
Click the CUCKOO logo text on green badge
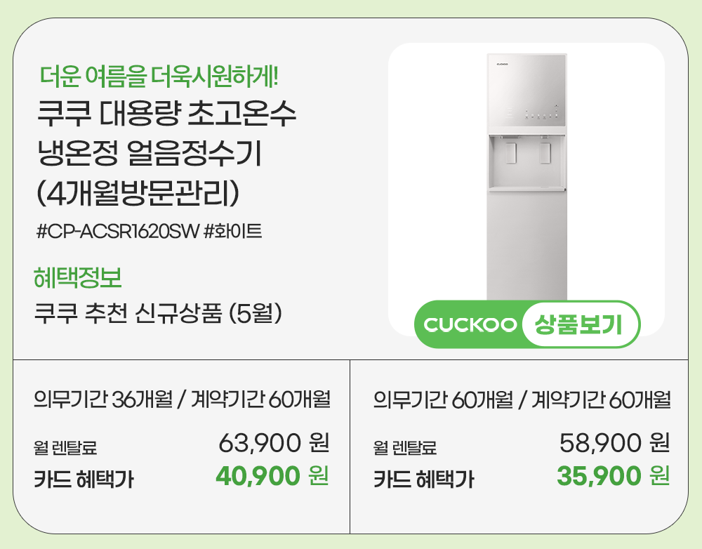click(x=470, y=325)
